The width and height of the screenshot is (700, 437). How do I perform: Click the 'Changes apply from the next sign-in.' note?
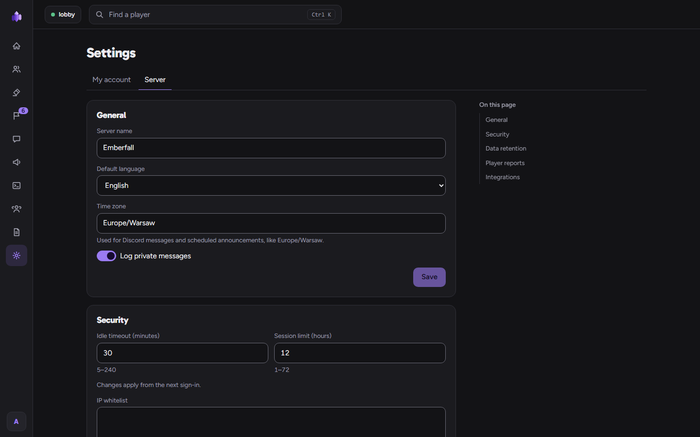(149, 385)
